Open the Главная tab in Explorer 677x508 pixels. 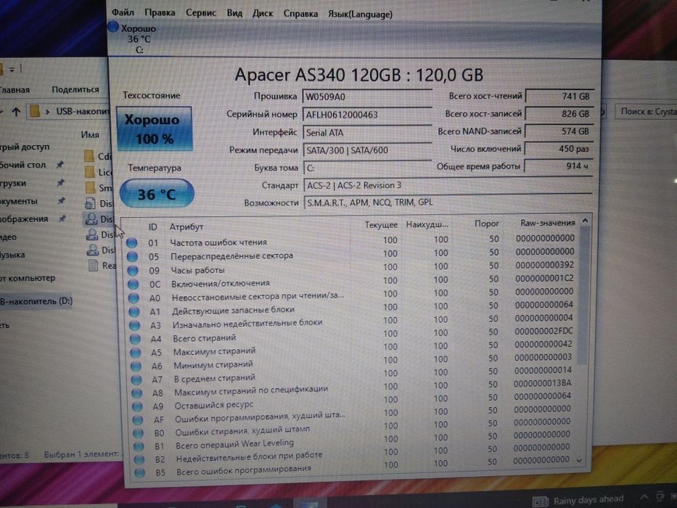coord(15,90)
